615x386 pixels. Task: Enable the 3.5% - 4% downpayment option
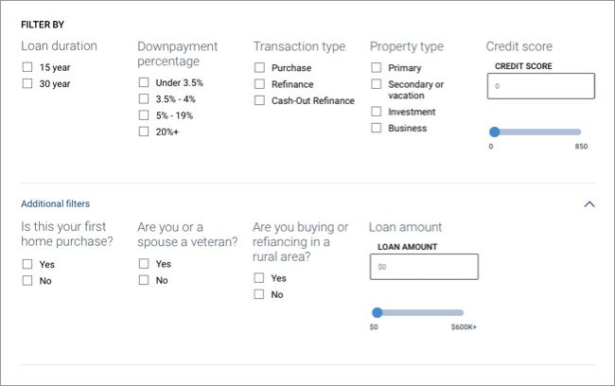coord(144,98)
